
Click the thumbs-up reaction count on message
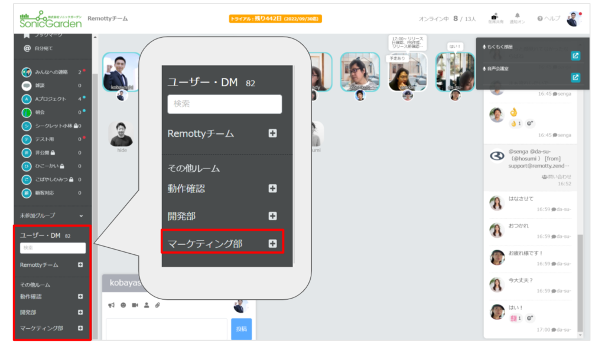coord(516,123)
